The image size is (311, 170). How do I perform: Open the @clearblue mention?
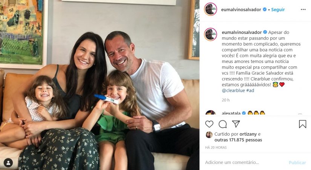[x=233, y=90]
